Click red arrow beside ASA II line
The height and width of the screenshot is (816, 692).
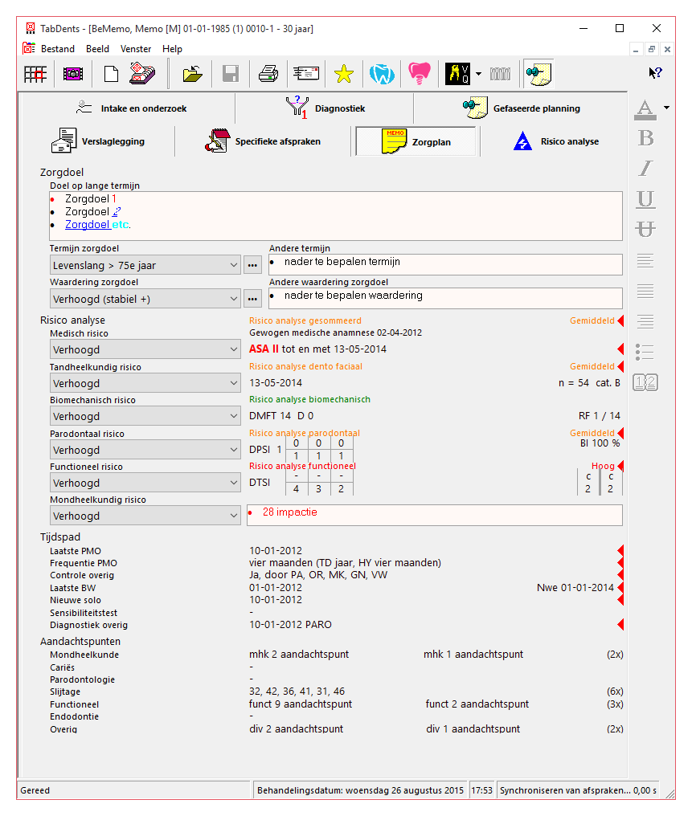coord(620,349)
